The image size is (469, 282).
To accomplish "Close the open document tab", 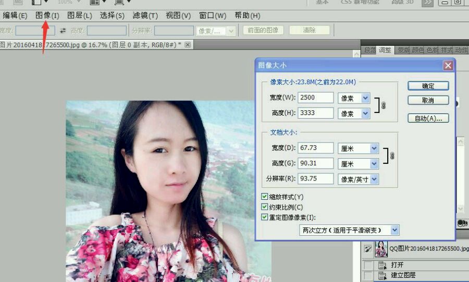I will click(x=188, y=45).
